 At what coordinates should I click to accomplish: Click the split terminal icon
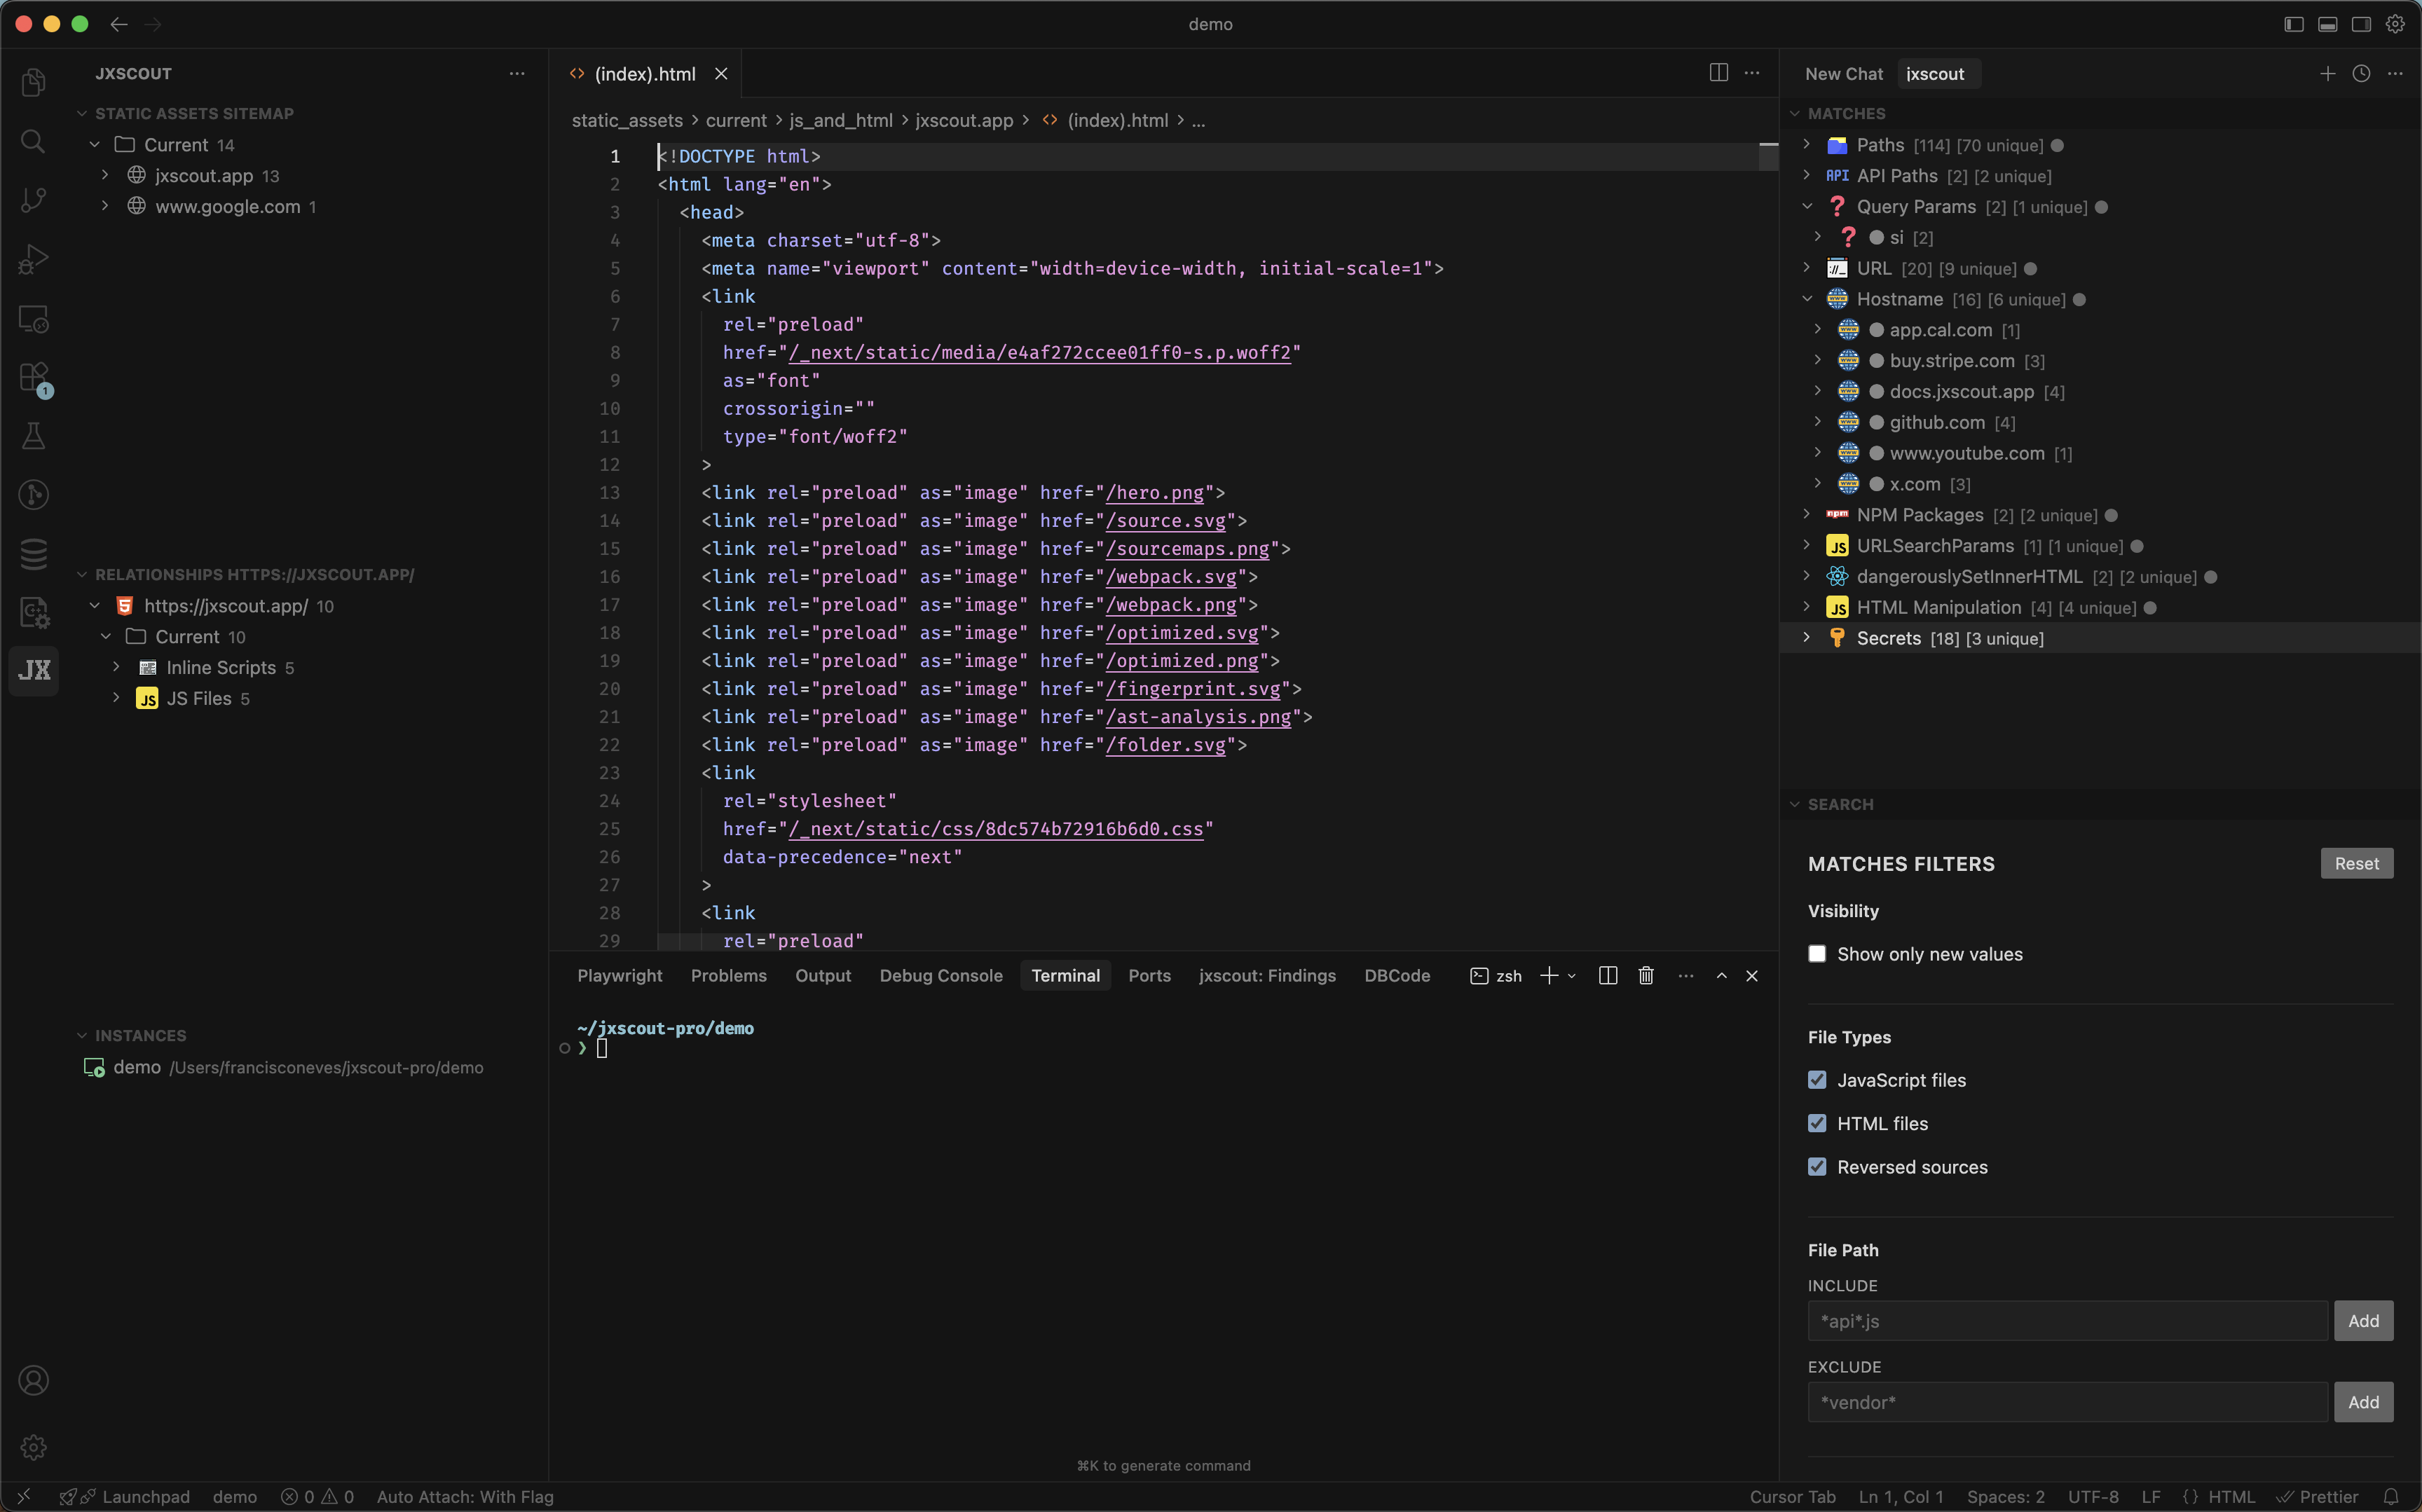click(1608, 975)
